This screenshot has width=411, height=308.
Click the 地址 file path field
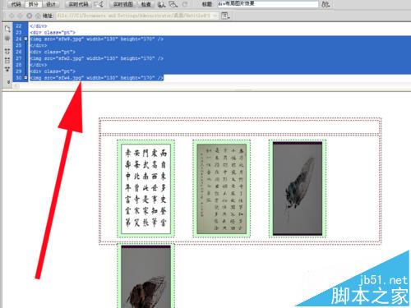pos(134,16)
